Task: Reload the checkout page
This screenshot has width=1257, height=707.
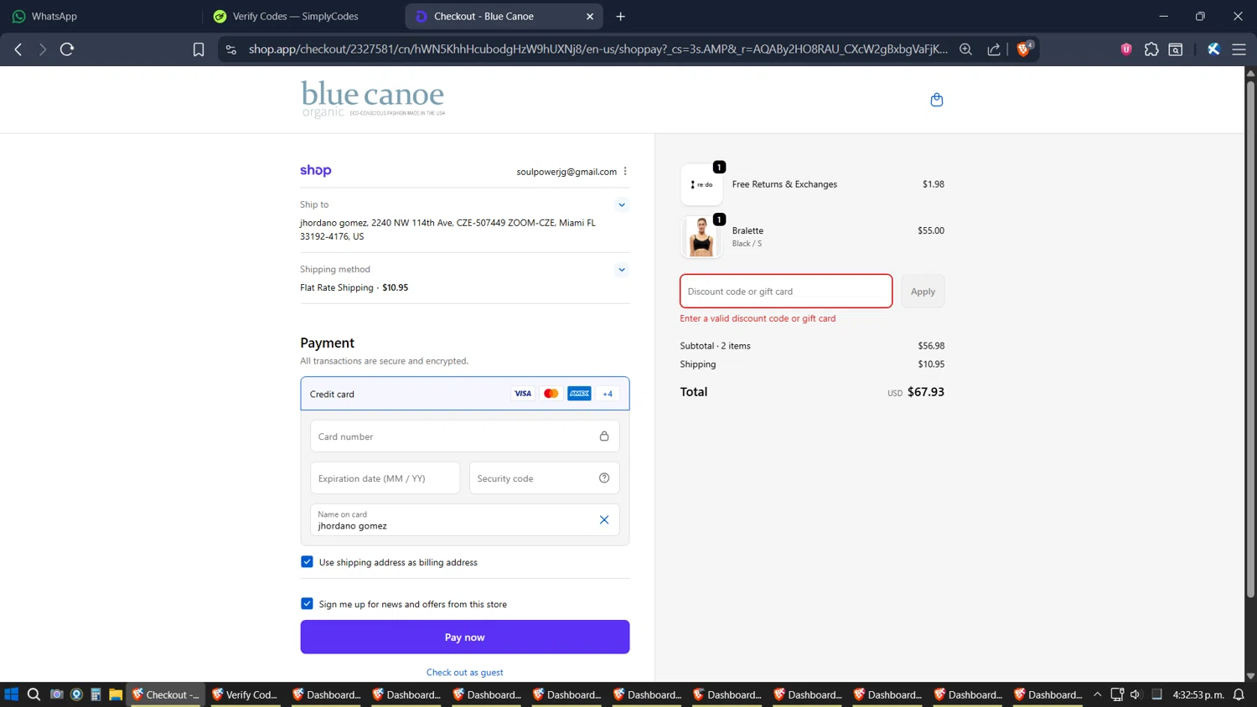Action: pos(67,49)
